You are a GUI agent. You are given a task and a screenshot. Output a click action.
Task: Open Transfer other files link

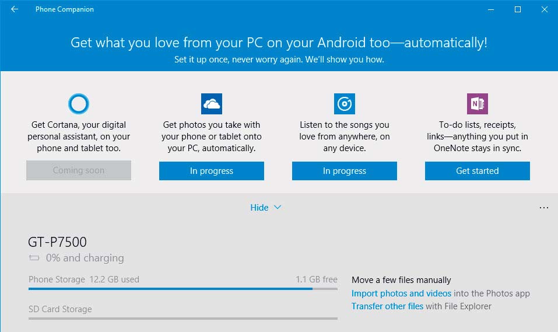(x=387, y=306)
